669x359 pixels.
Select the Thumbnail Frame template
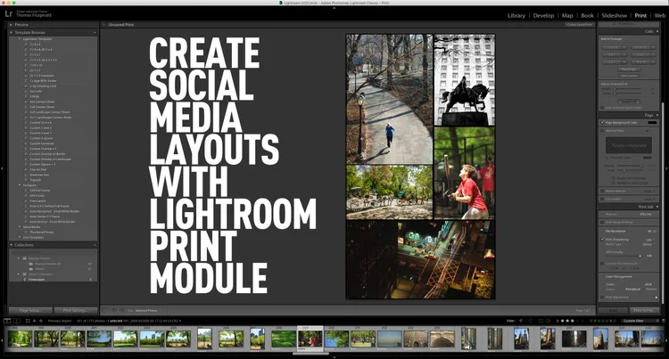tap(41, 233)
